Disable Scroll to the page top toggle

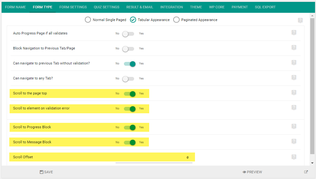pos(130,93)
